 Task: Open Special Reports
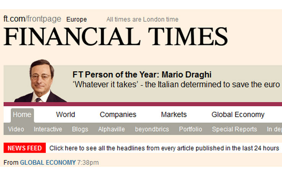[234, 129]
